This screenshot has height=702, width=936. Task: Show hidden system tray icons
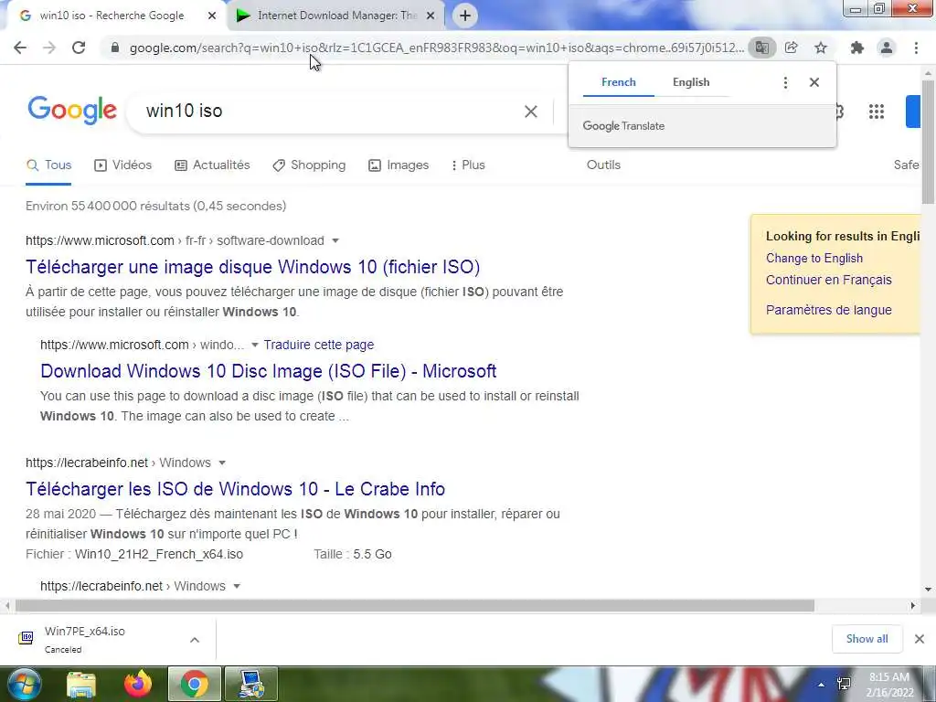coord(822,685)
